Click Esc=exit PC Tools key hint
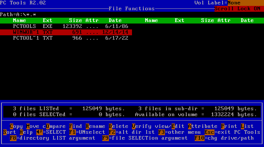This screenshot has width=264, height=147. [x=232, y=132]
